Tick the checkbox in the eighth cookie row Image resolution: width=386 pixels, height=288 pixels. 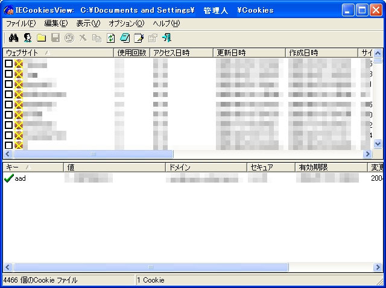(8, 135)
